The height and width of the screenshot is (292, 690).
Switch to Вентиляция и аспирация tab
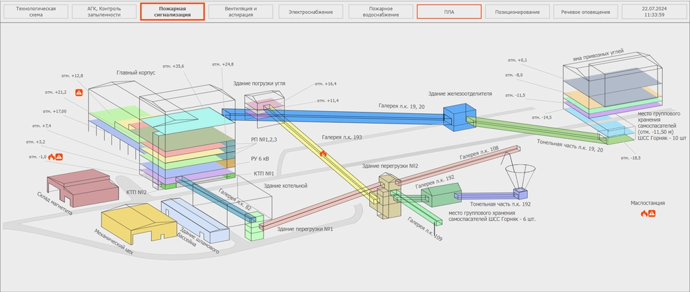pos(241,12)
